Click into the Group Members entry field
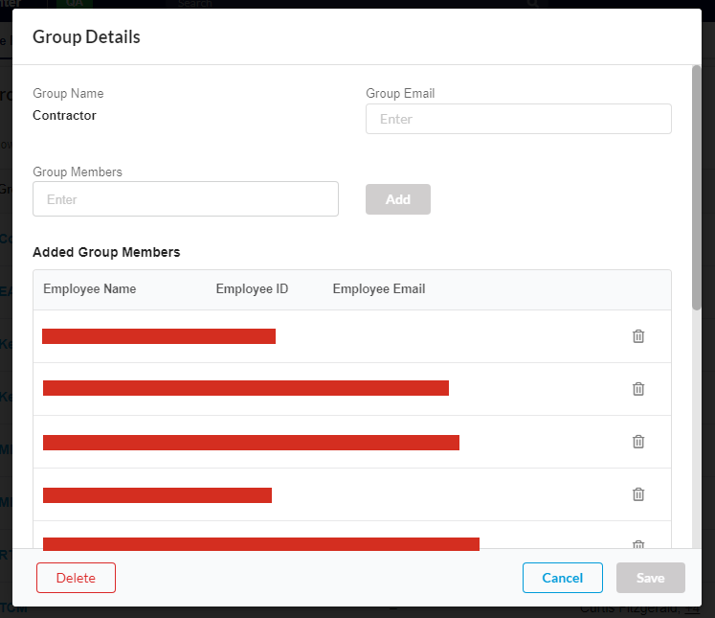Screen dimensions: 715x618 186,199
